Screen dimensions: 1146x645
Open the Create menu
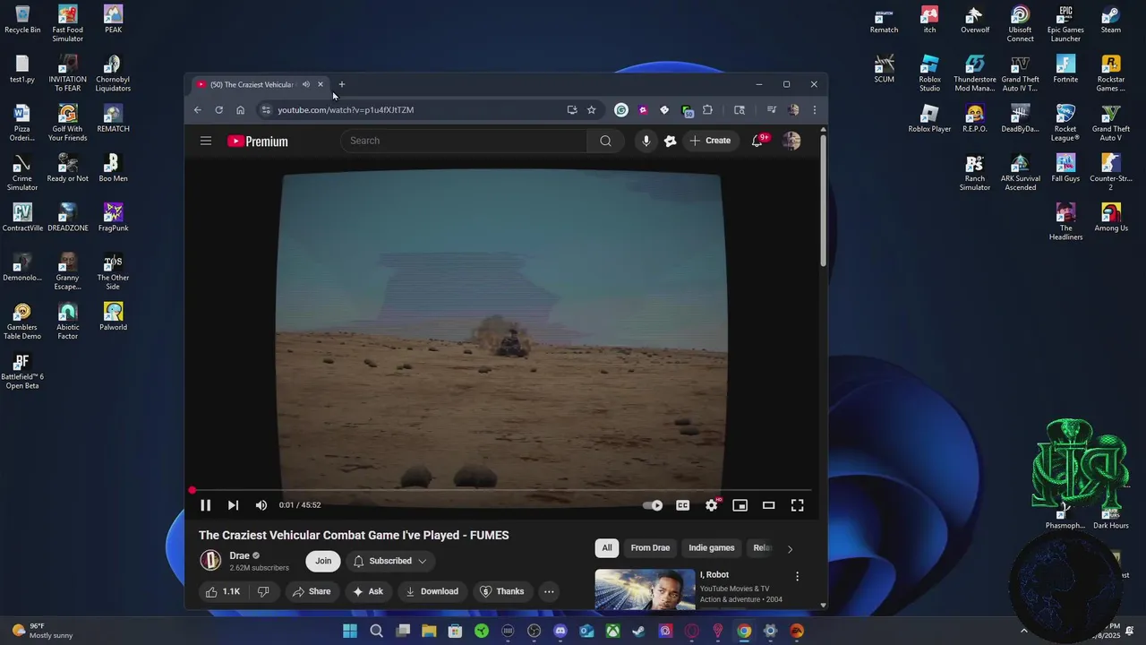point(710,141)
